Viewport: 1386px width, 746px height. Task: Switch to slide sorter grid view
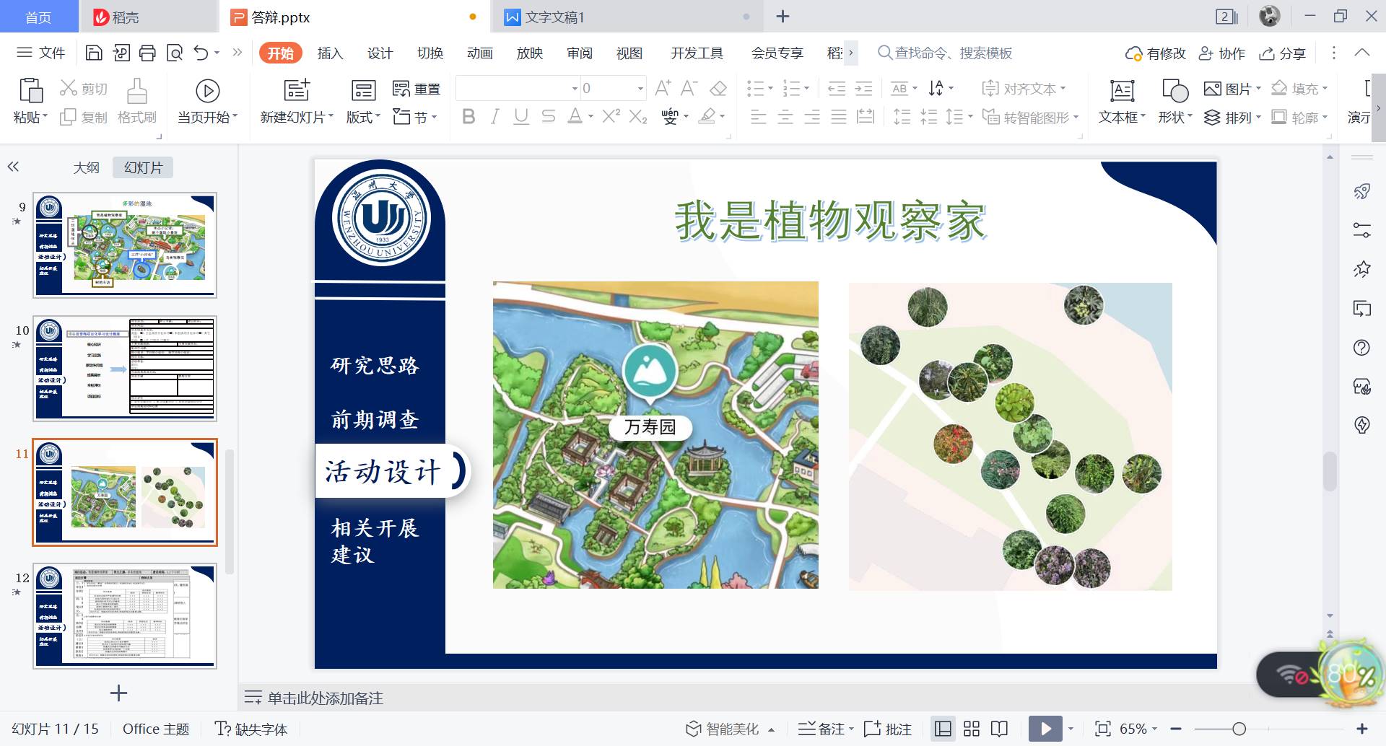[x=972, y=729]
